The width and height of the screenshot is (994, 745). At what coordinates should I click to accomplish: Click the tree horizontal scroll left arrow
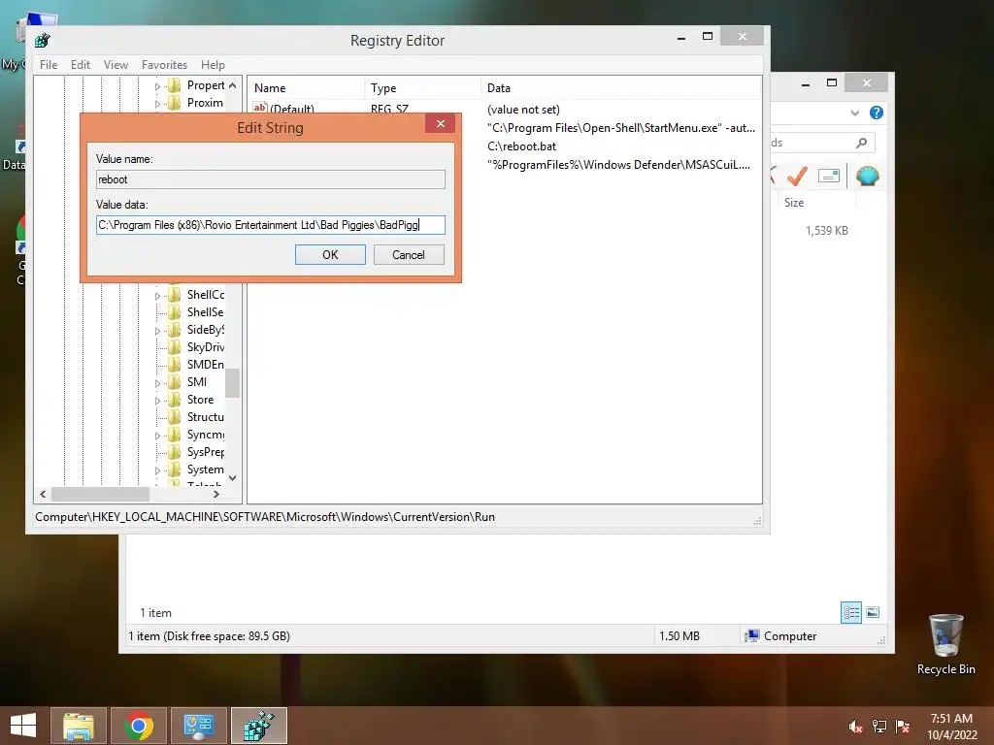tap(43, 494)
